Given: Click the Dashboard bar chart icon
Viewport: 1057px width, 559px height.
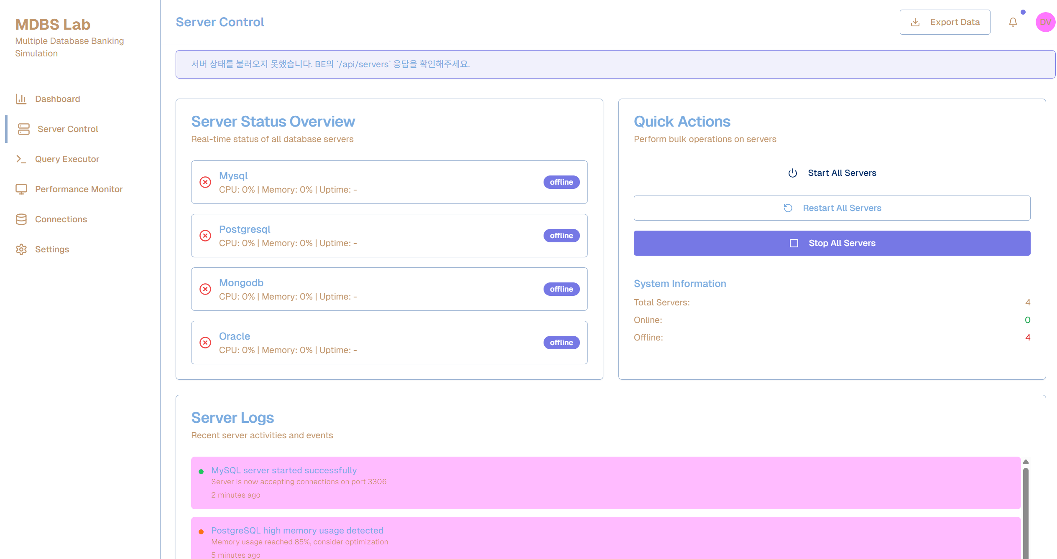Looking at the screenshot, I should tap(21, 99).
